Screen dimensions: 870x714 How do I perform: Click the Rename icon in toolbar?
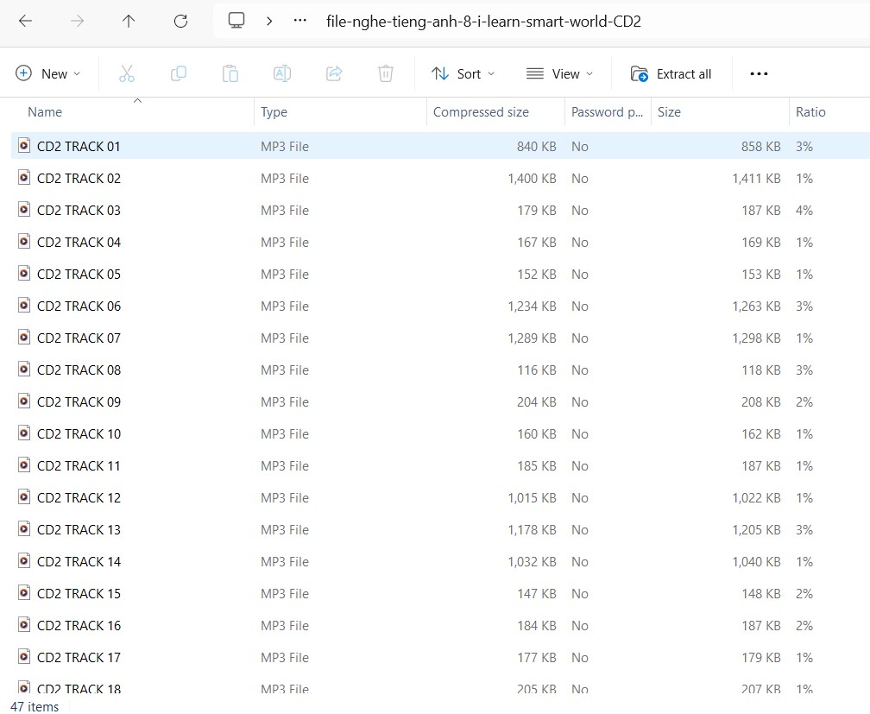(x=282, y=73)
